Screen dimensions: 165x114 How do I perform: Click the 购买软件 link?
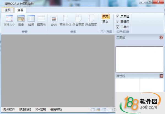click(x=9, y=109)
